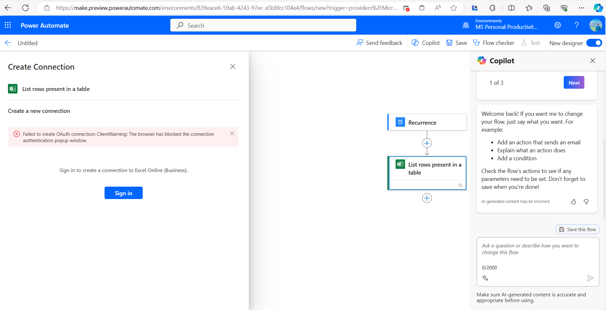Give thumbs up to Copilot response
The height and width of the screenshot is (310, 606).
[x=573, y=202]
